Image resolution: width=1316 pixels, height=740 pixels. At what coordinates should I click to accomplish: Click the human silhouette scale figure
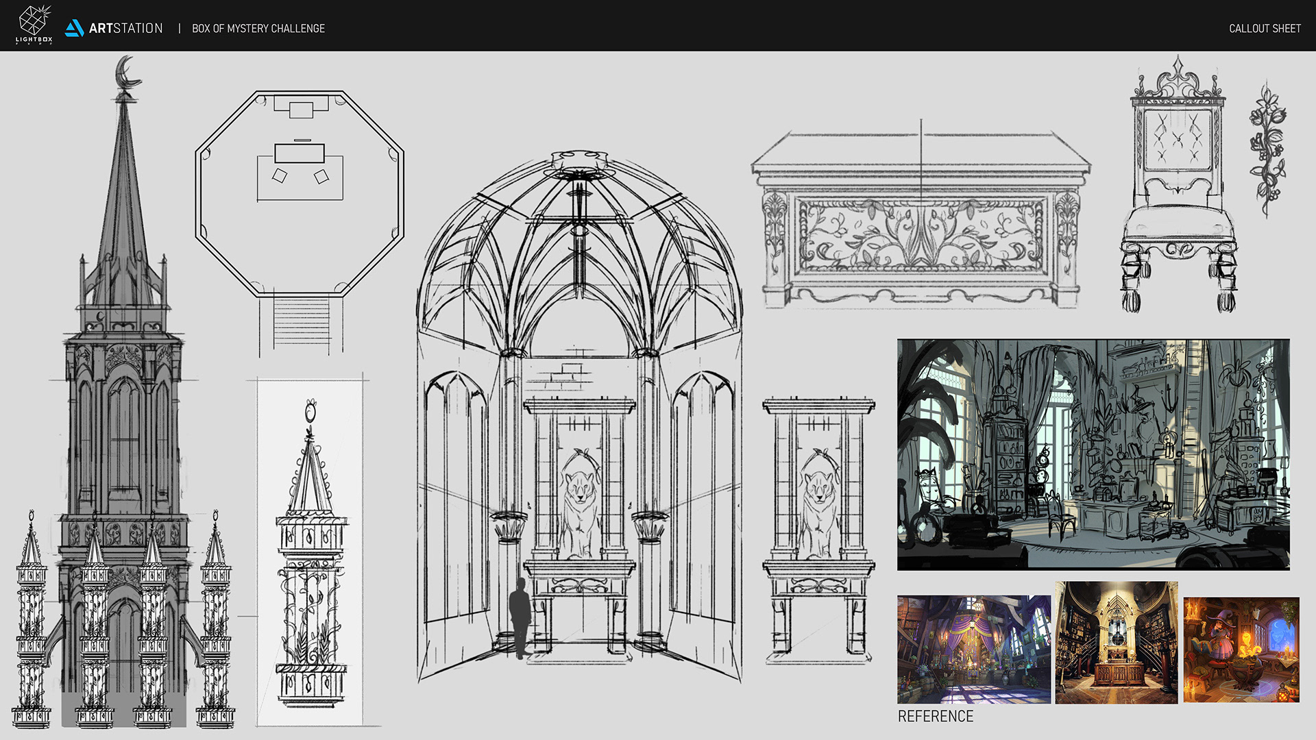(x=520, y=617)
